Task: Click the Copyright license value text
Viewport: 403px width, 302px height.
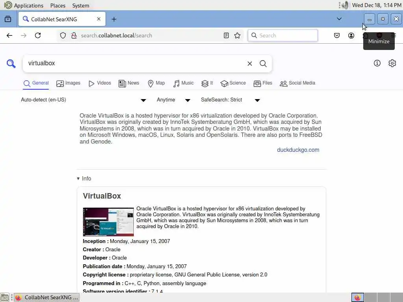Action: click(198, 275)
